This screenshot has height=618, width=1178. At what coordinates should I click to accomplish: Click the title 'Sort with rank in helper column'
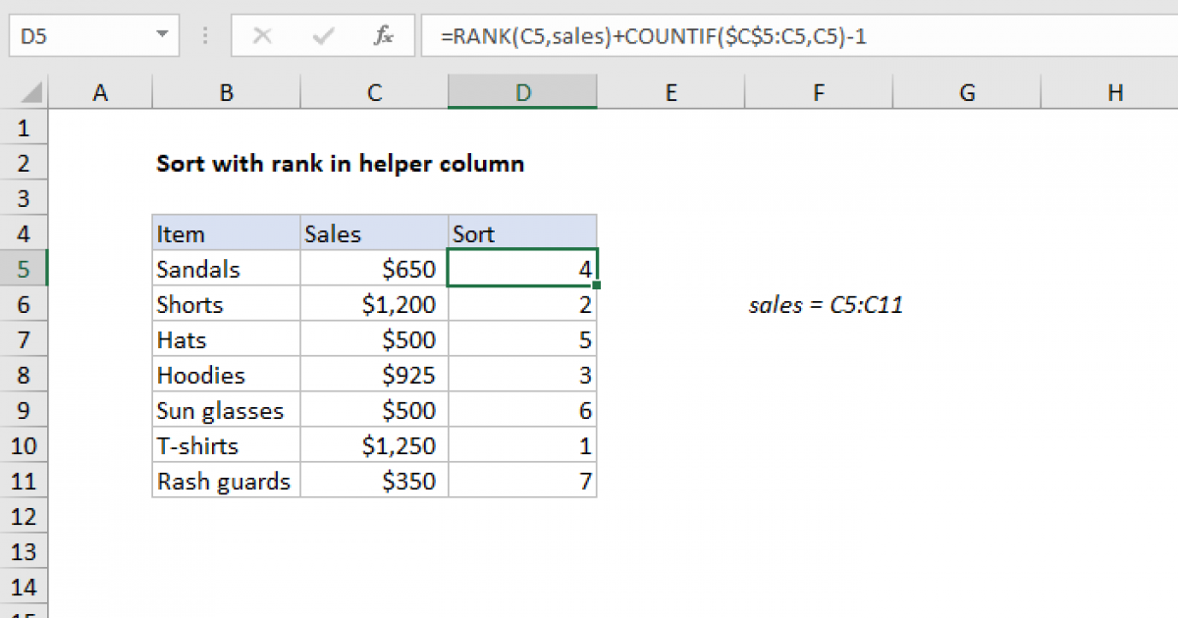point(340,164)
